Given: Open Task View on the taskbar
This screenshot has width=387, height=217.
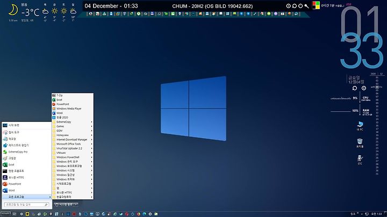Looking at the screenshot, I should pyautogui.click(x=15, y=214).
